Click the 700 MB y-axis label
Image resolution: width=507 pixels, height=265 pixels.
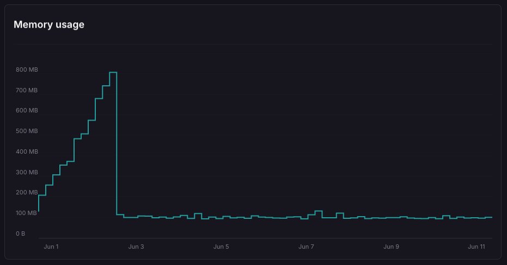[27, 90]
